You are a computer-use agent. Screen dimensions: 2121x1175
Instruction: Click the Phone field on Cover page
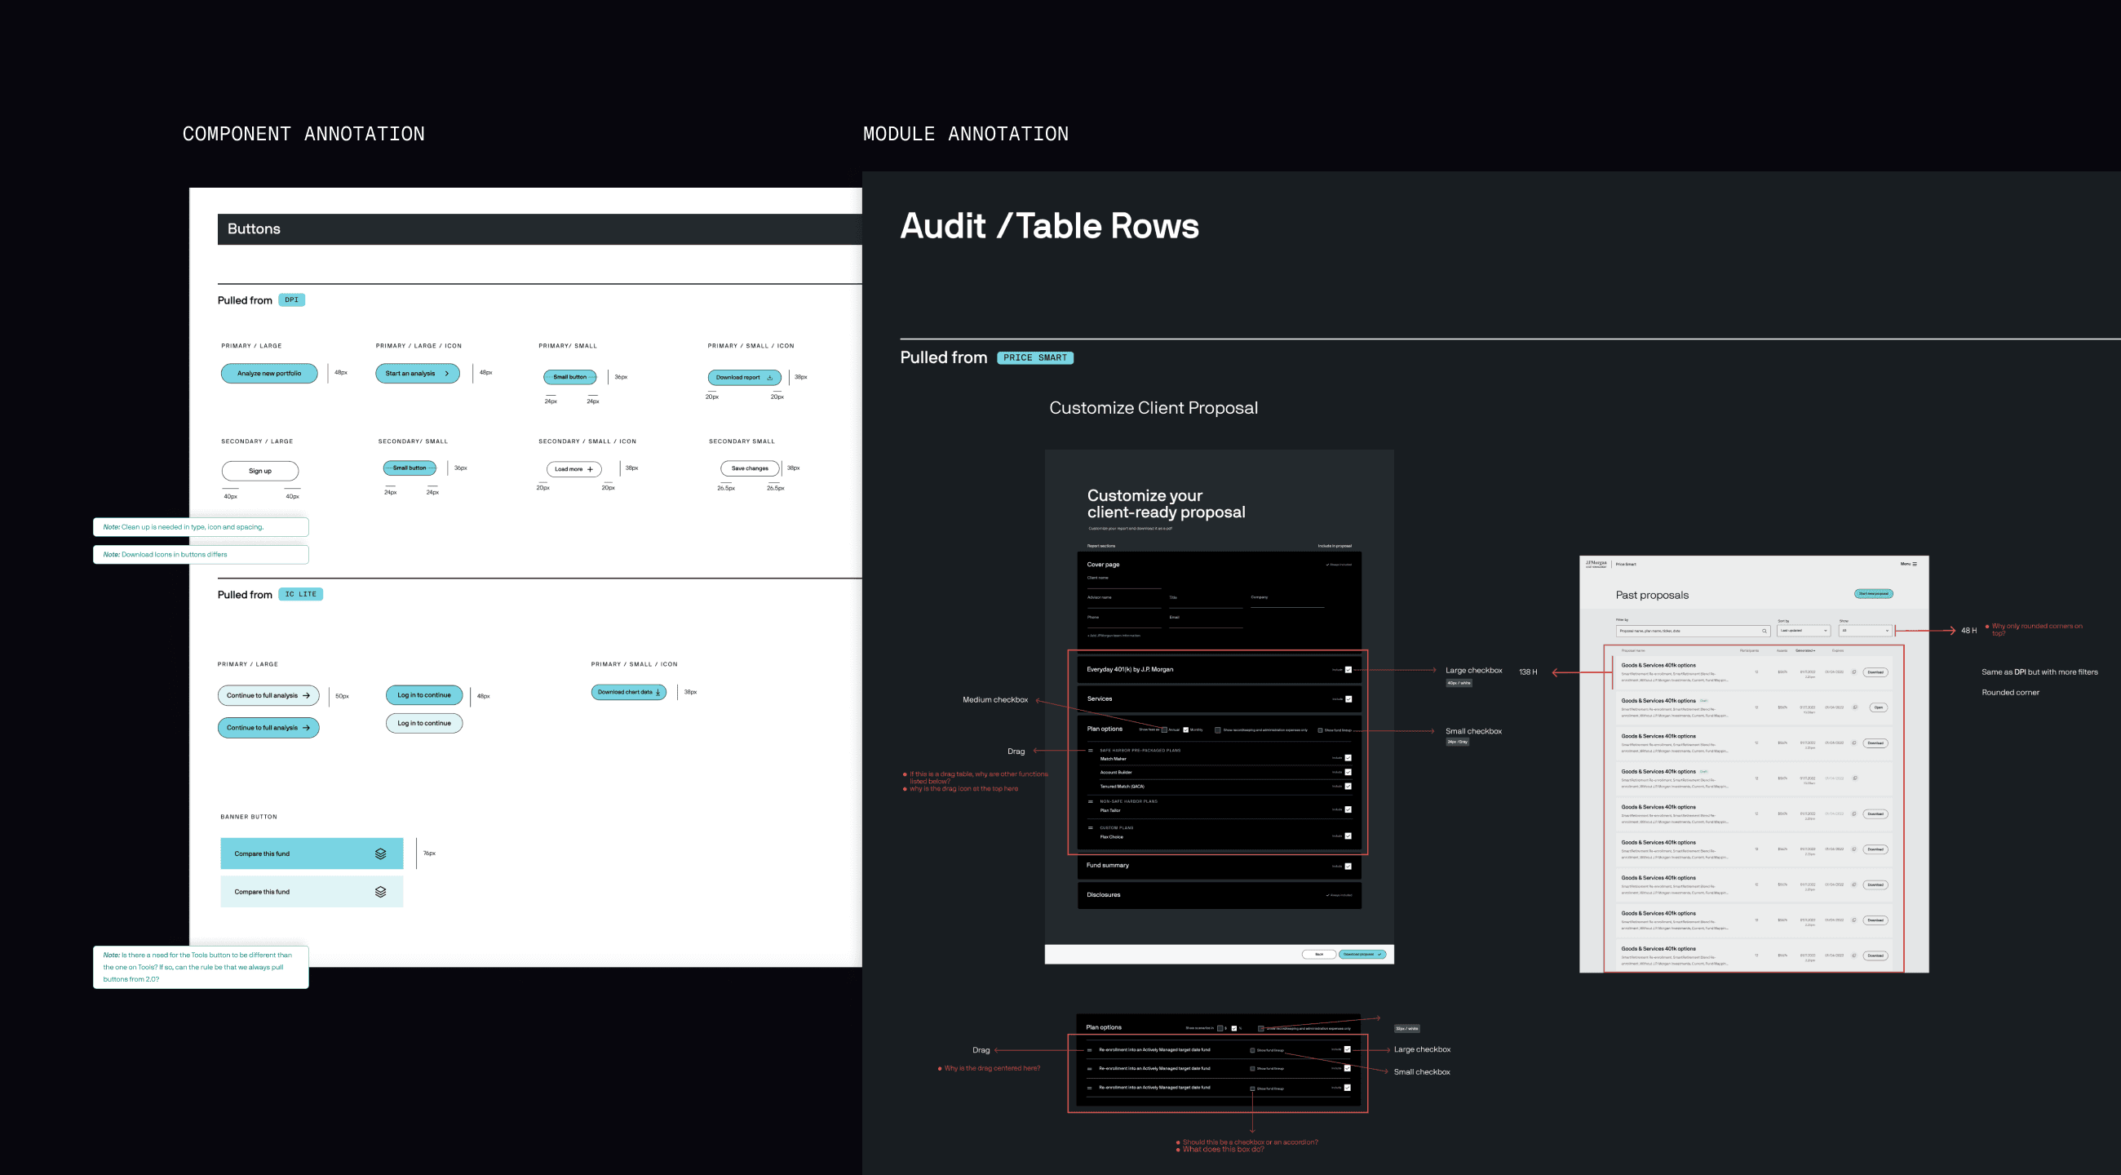pyautogui.click(x=1124, y=622)
